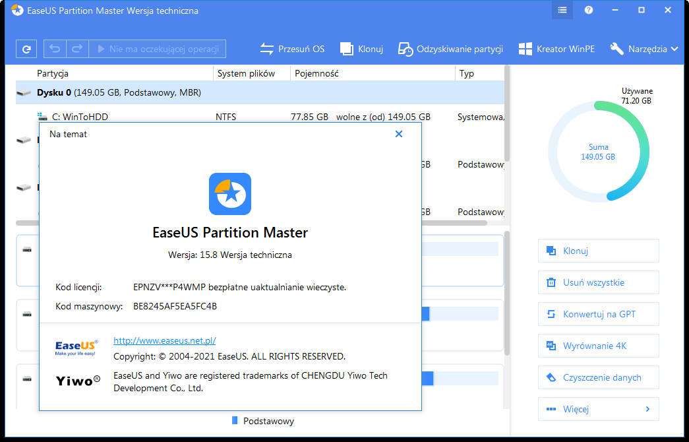The image size is (689, 442).
Task: Select the C: WinToHDD partition row
Action: [260, 117]
